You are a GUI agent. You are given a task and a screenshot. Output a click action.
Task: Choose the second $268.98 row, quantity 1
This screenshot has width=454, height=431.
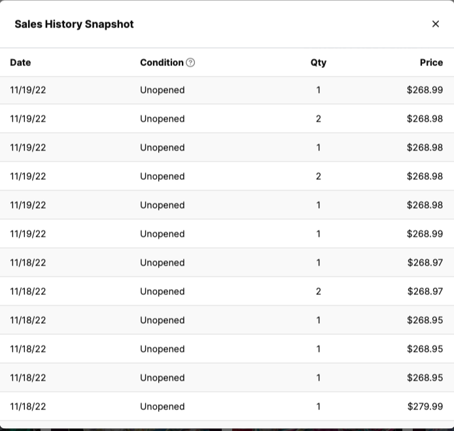[227, 147]
